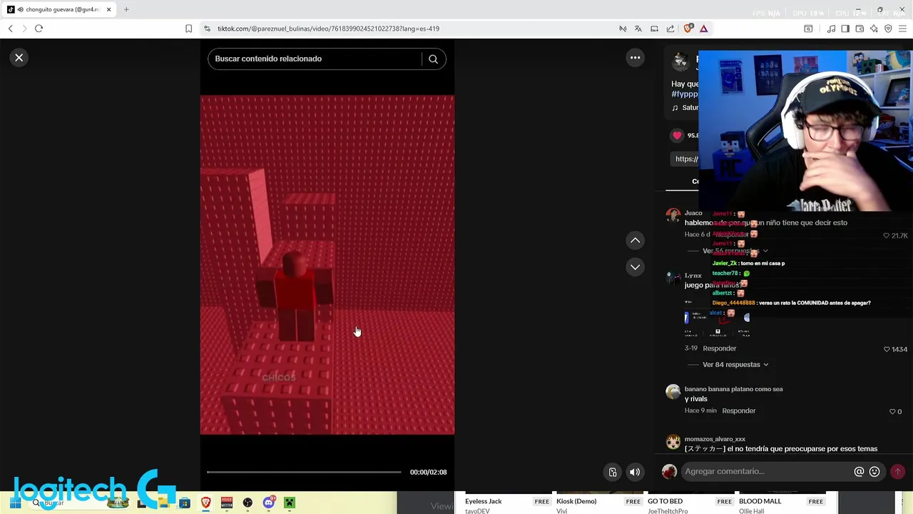This screenshot has width=913, height=514.
Task: Open the browser playlist music icon
Action: [831, 29]
